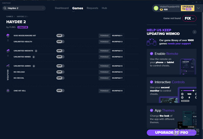Click TOGGLE hotkey for God Mode
Screen dimensions: 203x139
104,36
